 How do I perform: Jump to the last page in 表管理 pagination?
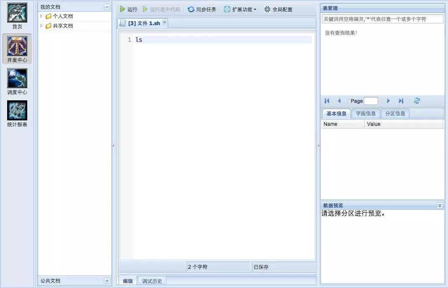tap(401, 101)
